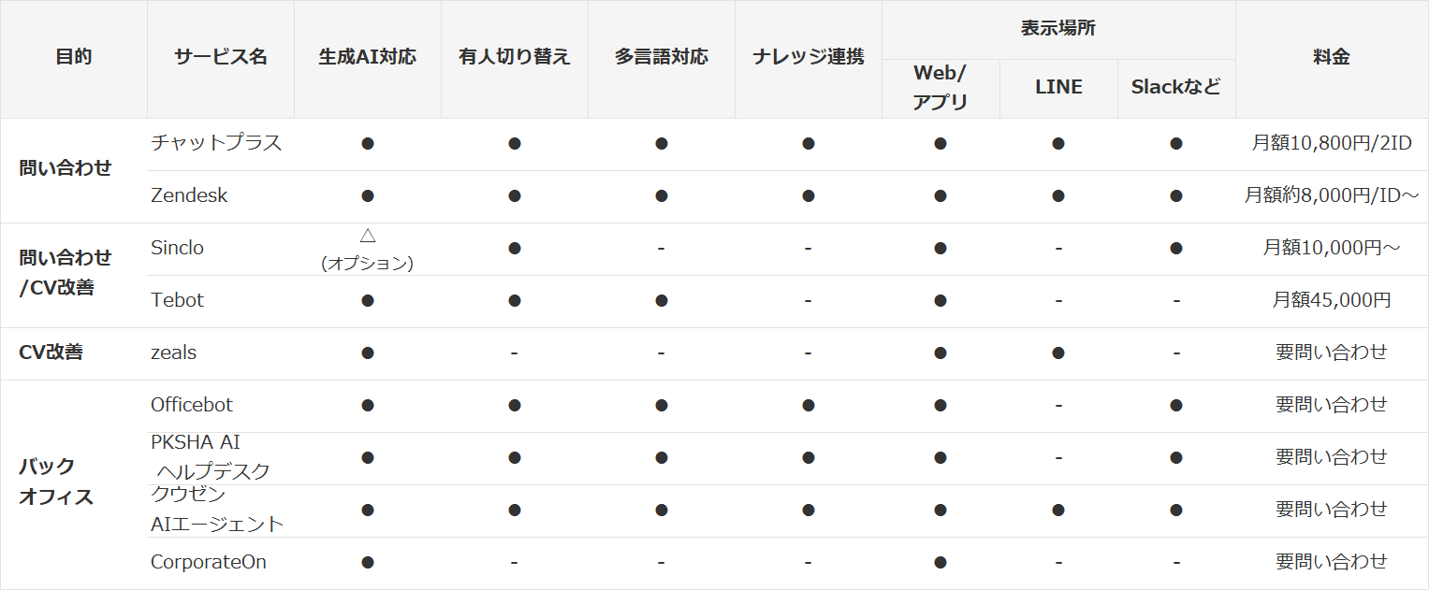Click the 有人切り替え column header
The width and height of the screenshot is (1429, 590).
pyautogui.click(x=515, y=58)
